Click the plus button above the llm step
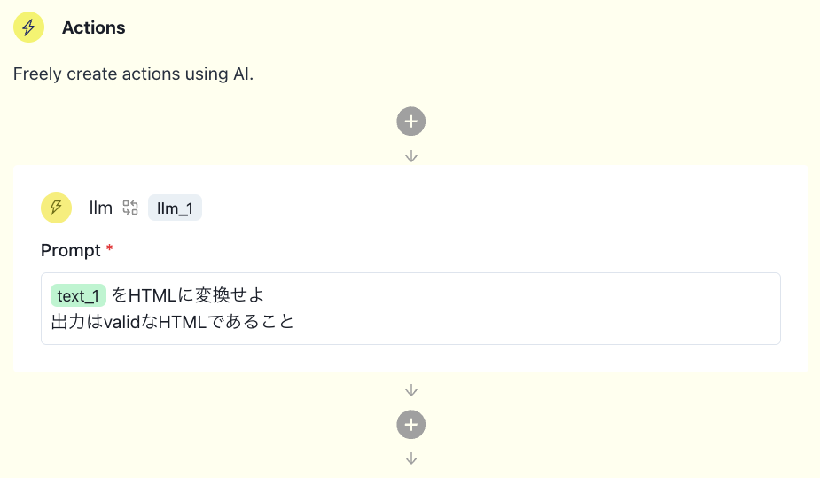Screen dimensions: 820x478 [x=411, y=121]
